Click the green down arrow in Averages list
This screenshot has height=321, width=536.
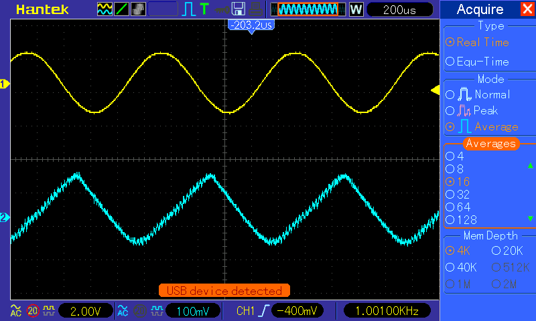pos(530,218)
